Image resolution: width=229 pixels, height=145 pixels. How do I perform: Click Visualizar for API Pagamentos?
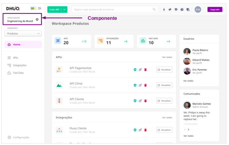[x=164, y=70]
